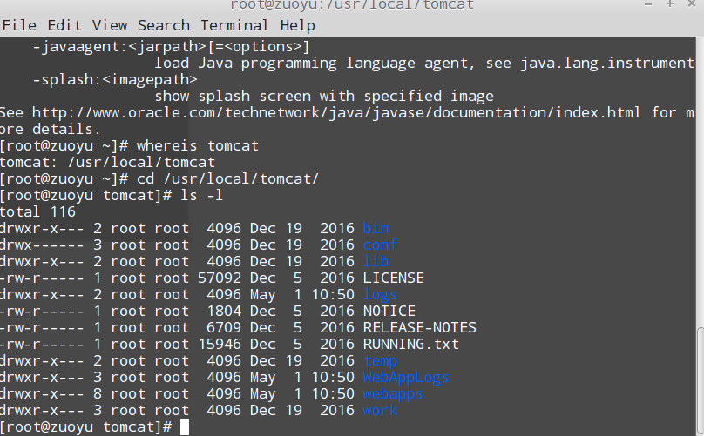Click the NOTICE file name
The height and width of the screenshot is (436, 704).
click(389, 311)
